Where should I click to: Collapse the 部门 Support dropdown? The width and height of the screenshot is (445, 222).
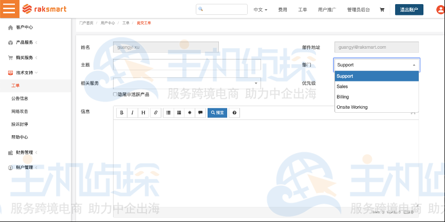377,65
